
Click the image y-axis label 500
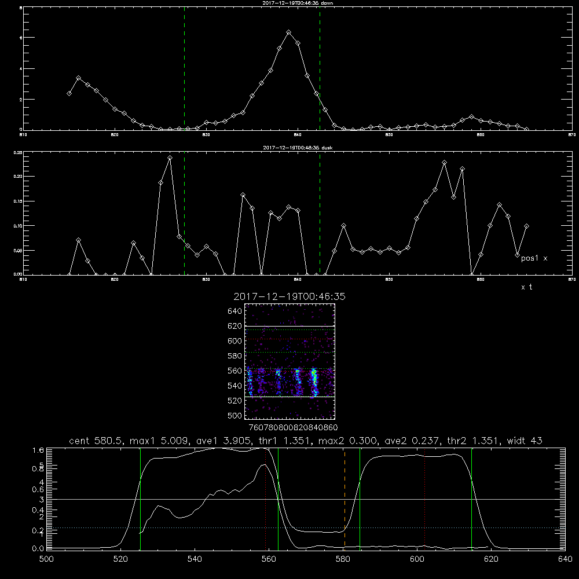pyautogui.click(x=235, y=415)
